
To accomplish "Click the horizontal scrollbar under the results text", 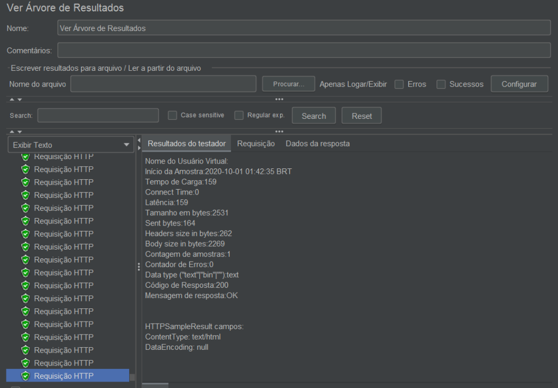I will 155,385.
